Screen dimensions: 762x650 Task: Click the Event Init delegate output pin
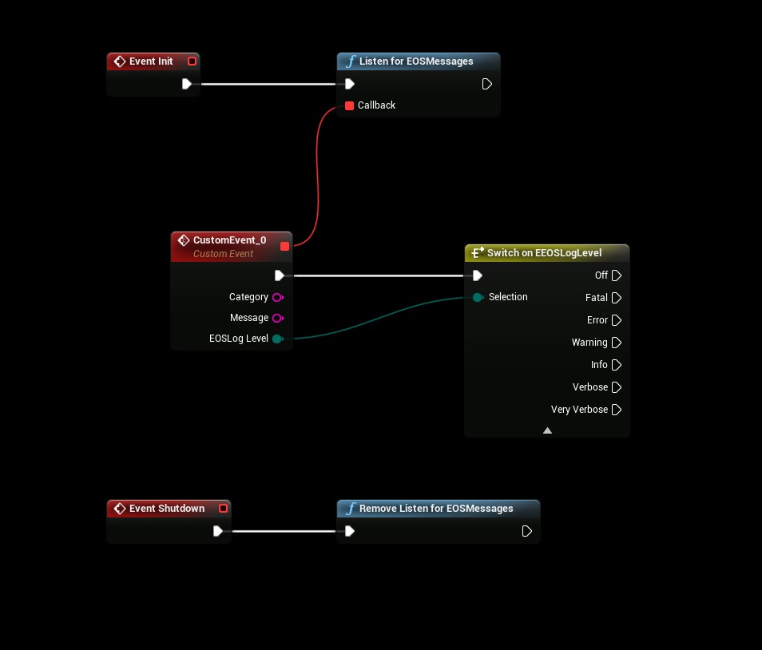click(192, 61)
